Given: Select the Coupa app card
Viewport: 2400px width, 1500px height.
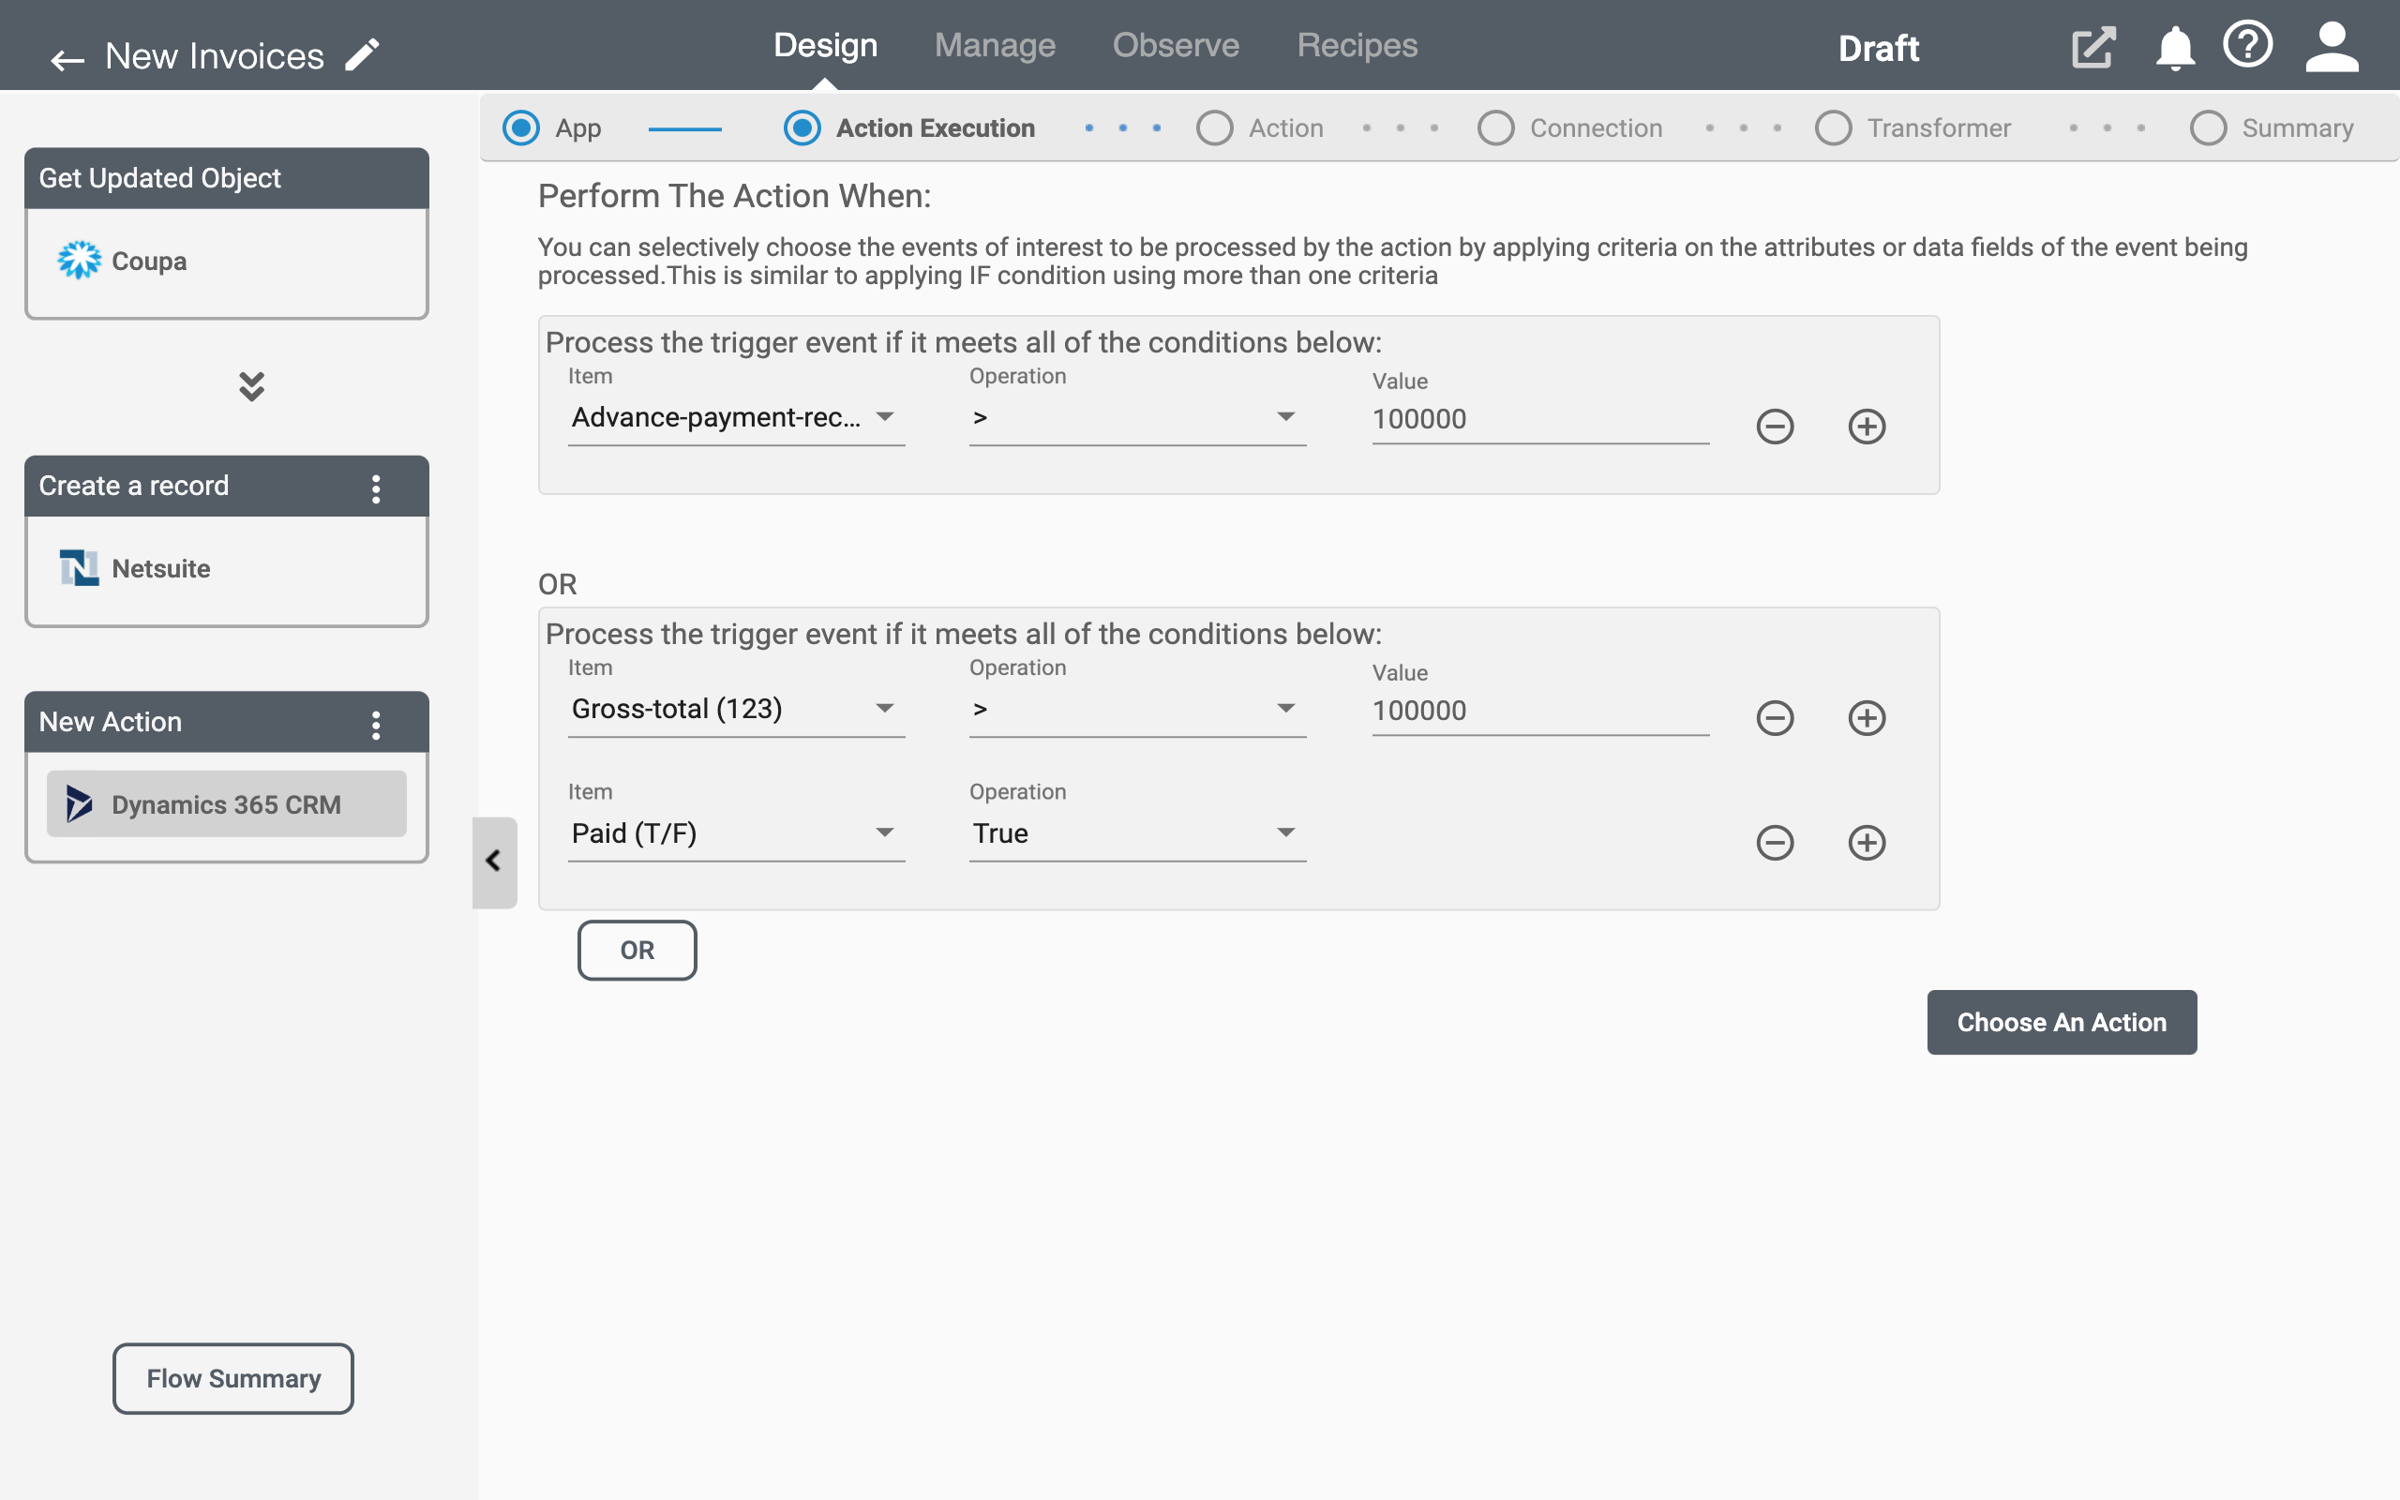Looking at the screenshot, I should click(226, 262).
